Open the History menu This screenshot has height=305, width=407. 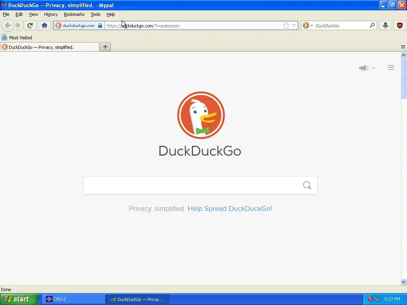[x=51, y=14]
